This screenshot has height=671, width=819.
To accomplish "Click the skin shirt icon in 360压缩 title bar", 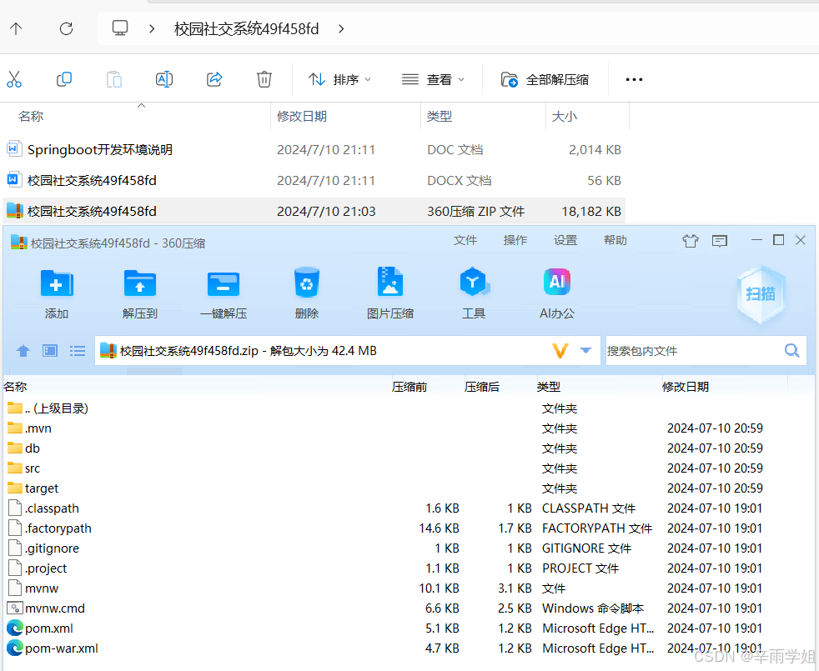I will coord(690,241).
